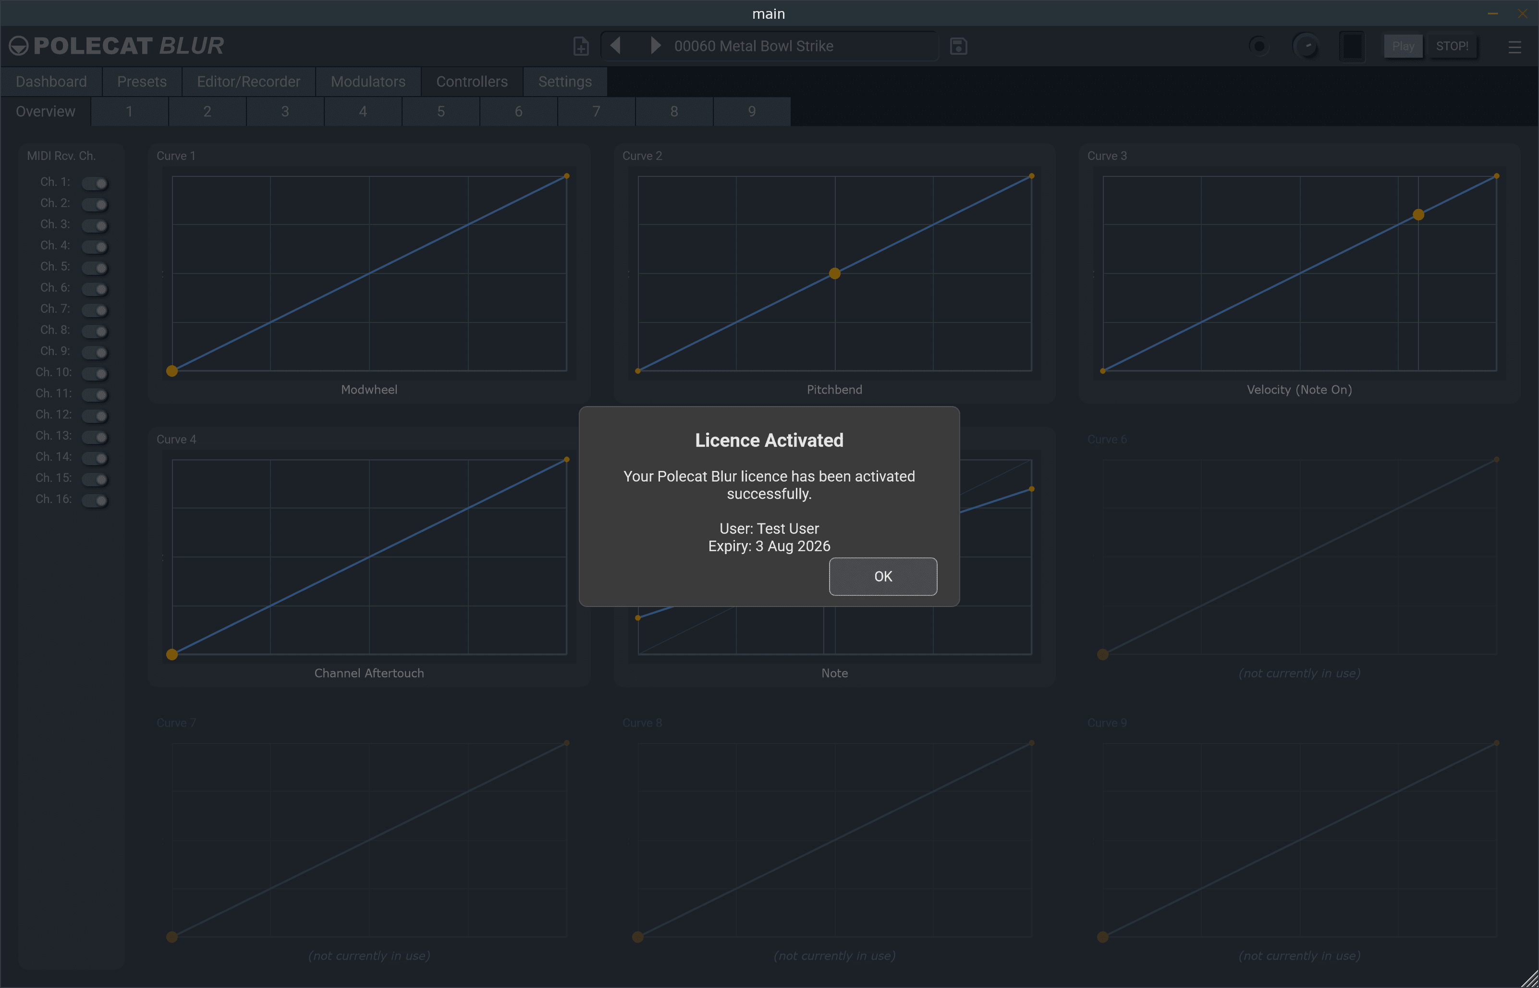The image size is (1539, 988).
Task: Toggle MIDI receive channel Ch. 9
Action: pyautogui.click(x=94, y=353)
